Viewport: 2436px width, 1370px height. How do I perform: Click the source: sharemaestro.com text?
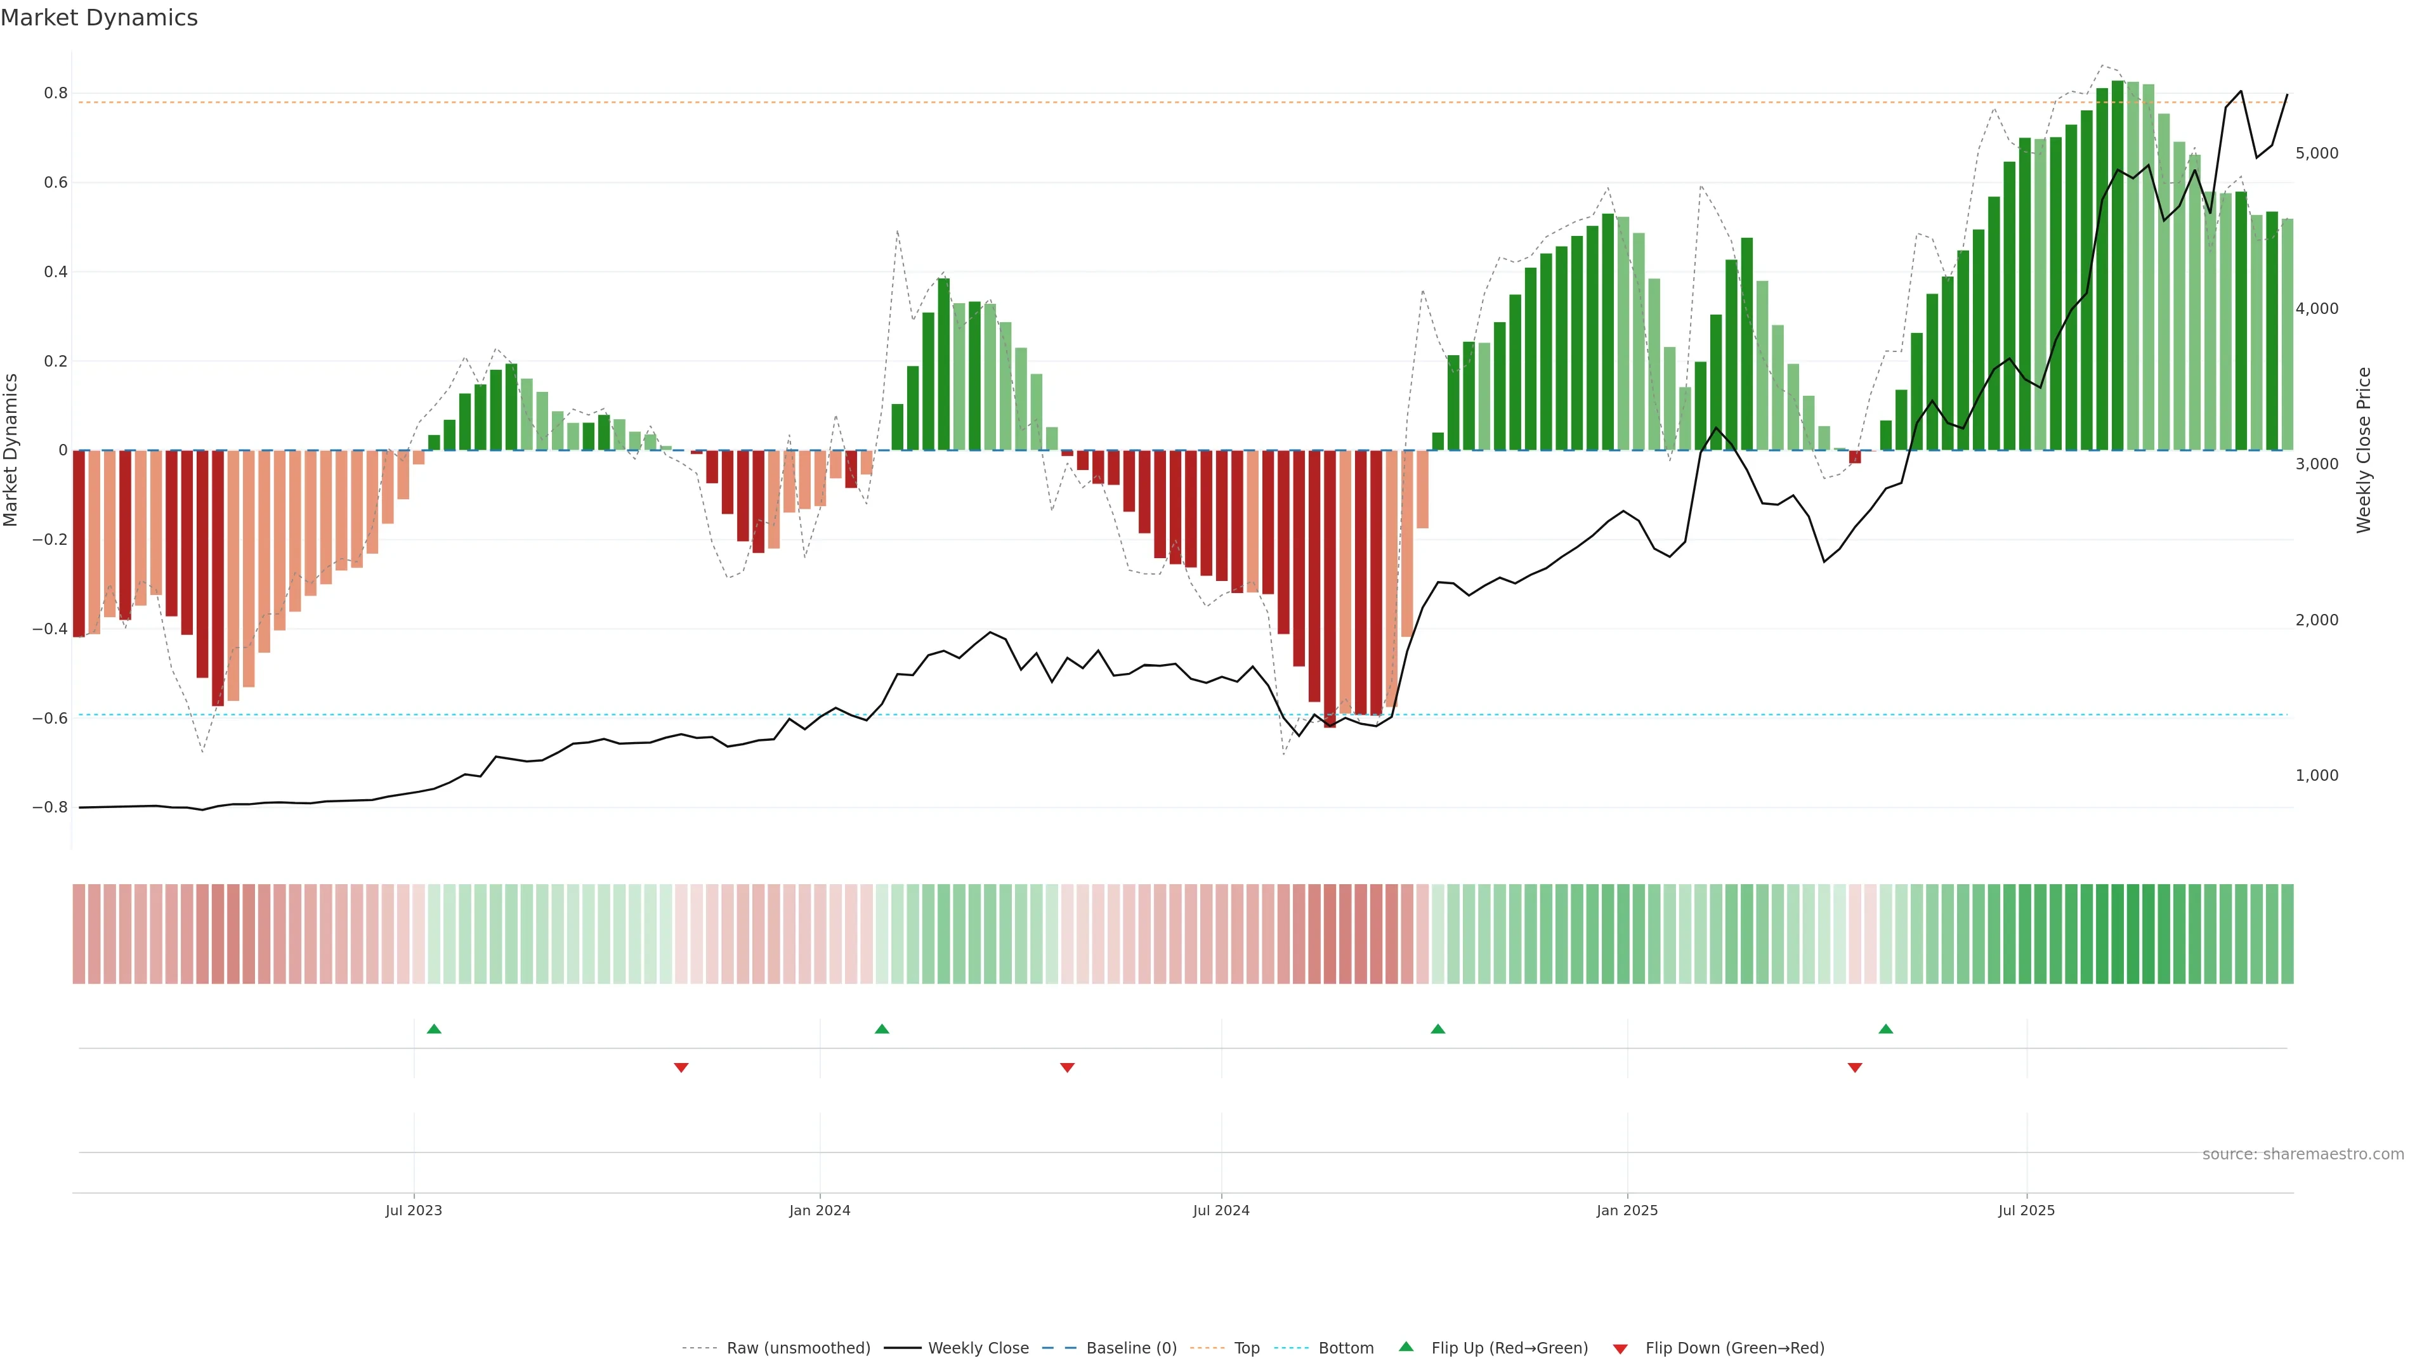(x=2303, y=1154)
